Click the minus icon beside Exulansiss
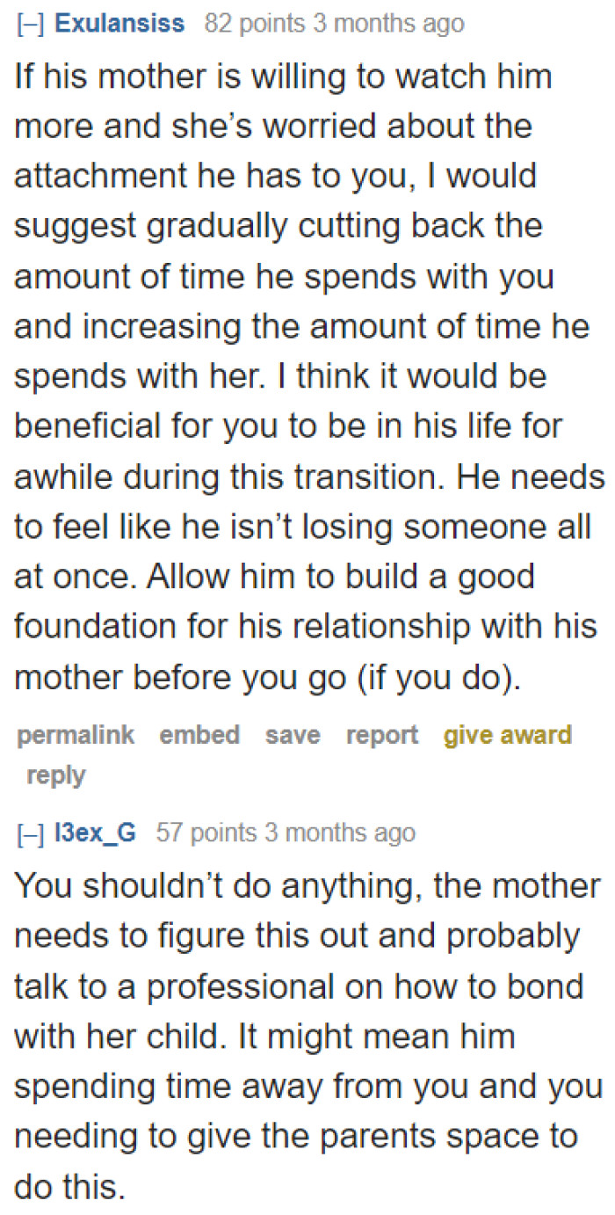This screenshot has width=615, height=1215. pos(25,23)
